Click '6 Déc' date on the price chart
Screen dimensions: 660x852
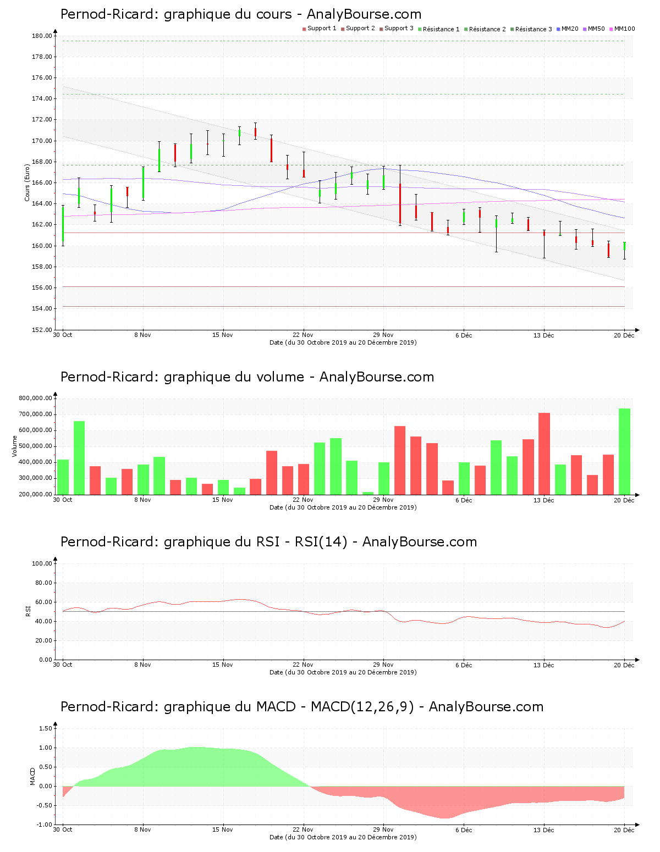point(464,335)
